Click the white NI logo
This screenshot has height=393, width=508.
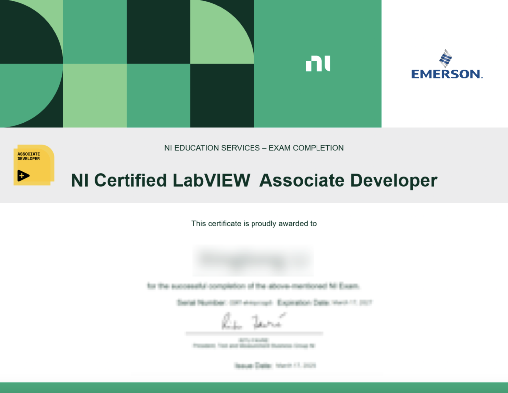[x=318, y=64]
